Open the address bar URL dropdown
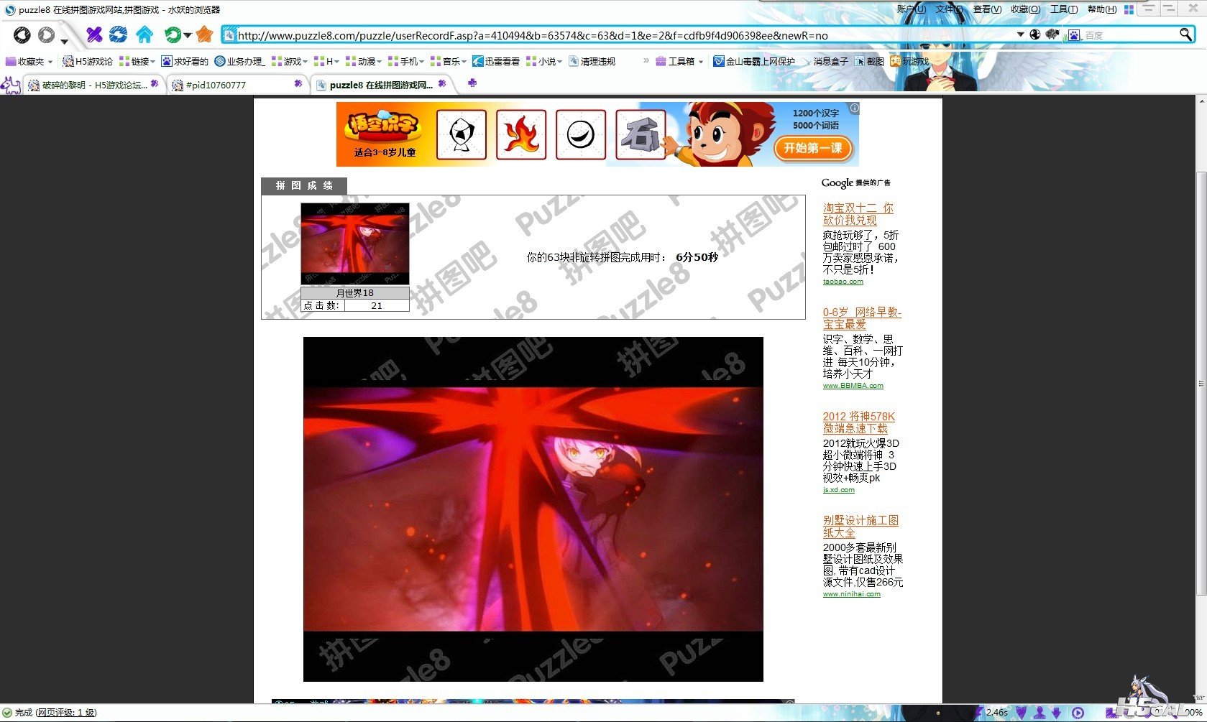 1020,34
